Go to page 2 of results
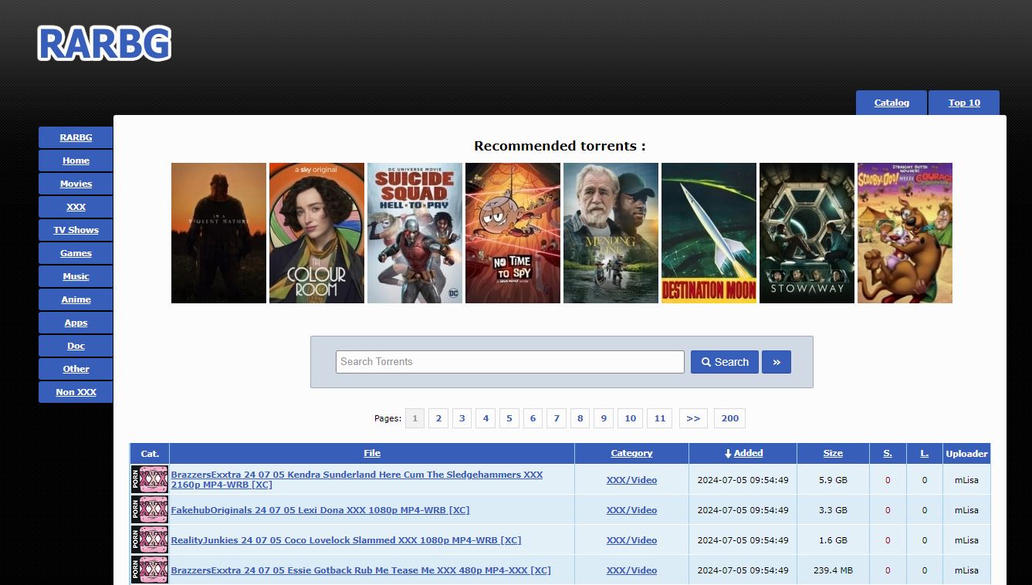 tap(438, 418)
